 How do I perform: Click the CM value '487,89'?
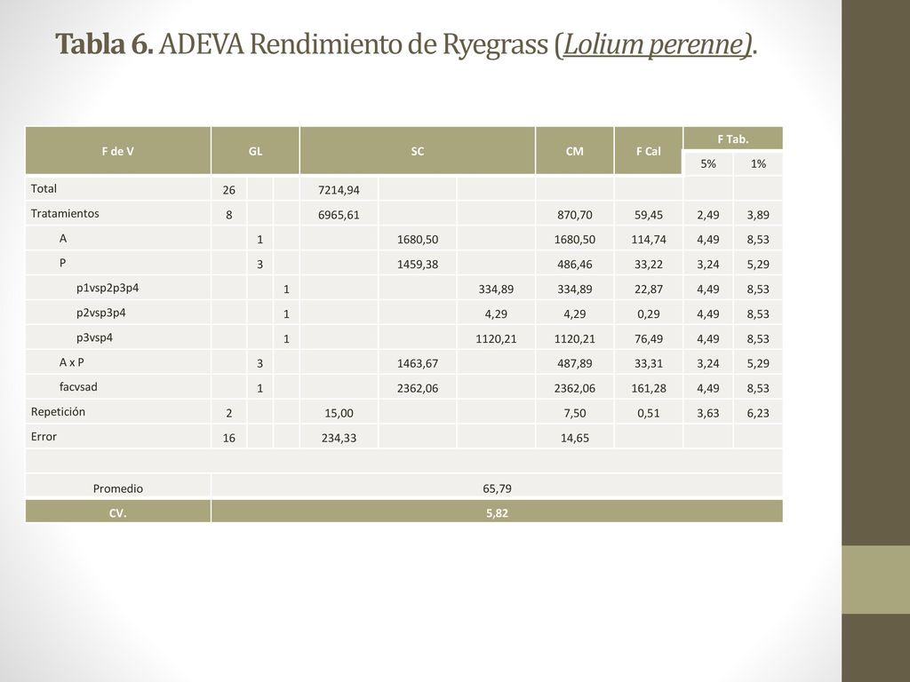[575, 363]
